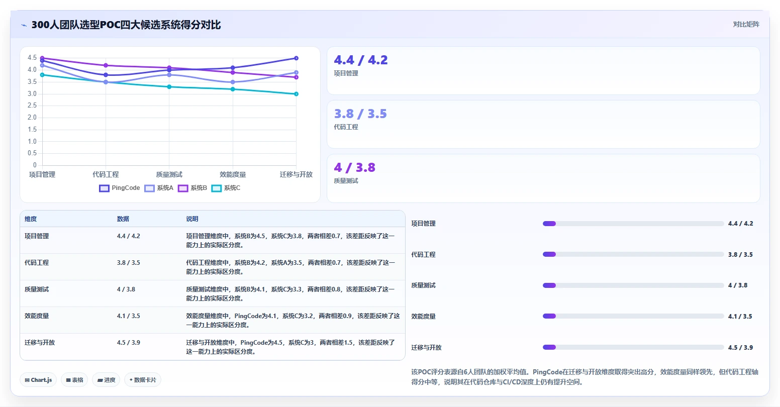Click 系统C's data point at 效能度量
This screenshot has height=407, width=780.
click(x=233, y=89)
